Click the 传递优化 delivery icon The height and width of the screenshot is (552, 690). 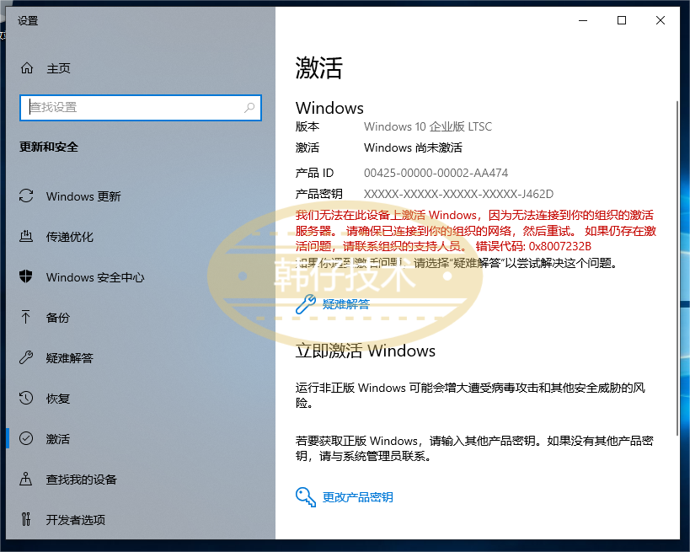click(x=26, y=236)
